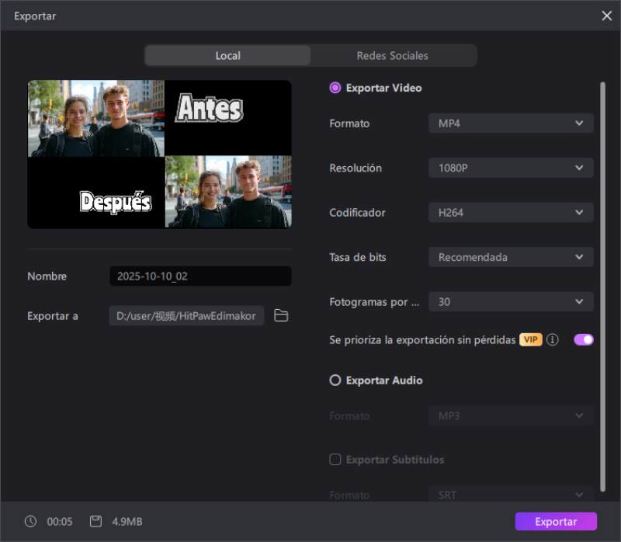Click the folder icon to browse export location
Viewport: 621px width, 542px height.
pos(281,316)
